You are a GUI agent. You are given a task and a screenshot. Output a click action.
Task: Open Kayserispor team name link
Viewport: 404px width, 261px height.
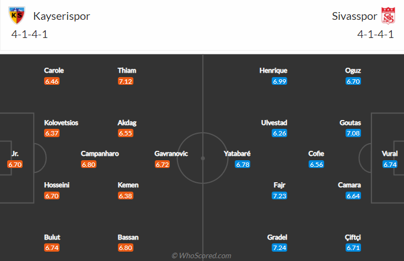click(x=62, y=16)
